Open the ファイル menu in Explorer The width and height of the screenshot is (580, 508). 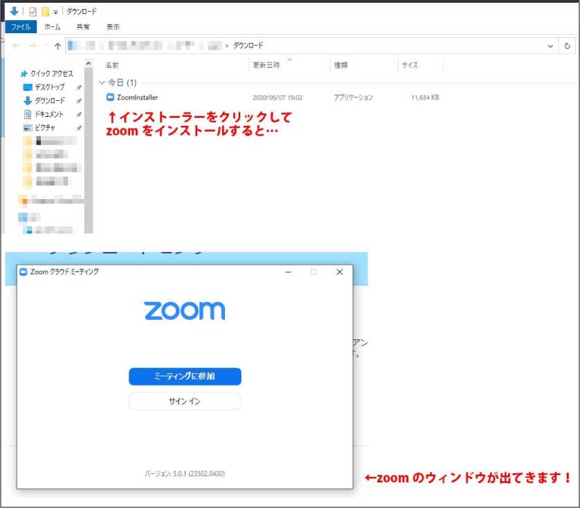point(21,26)
